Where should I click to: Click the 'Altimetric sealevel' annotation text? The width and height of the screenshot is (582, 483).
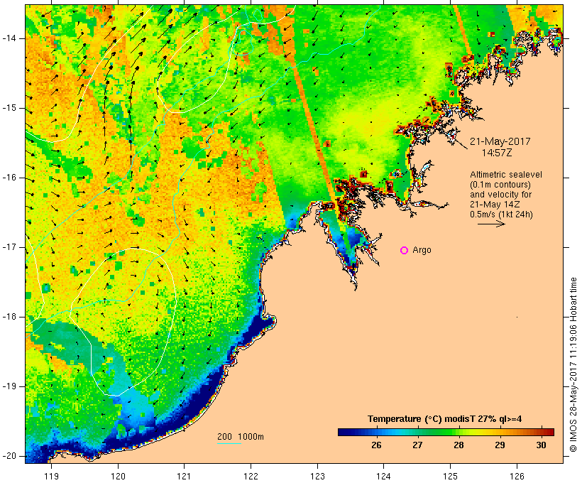point(506,174)
